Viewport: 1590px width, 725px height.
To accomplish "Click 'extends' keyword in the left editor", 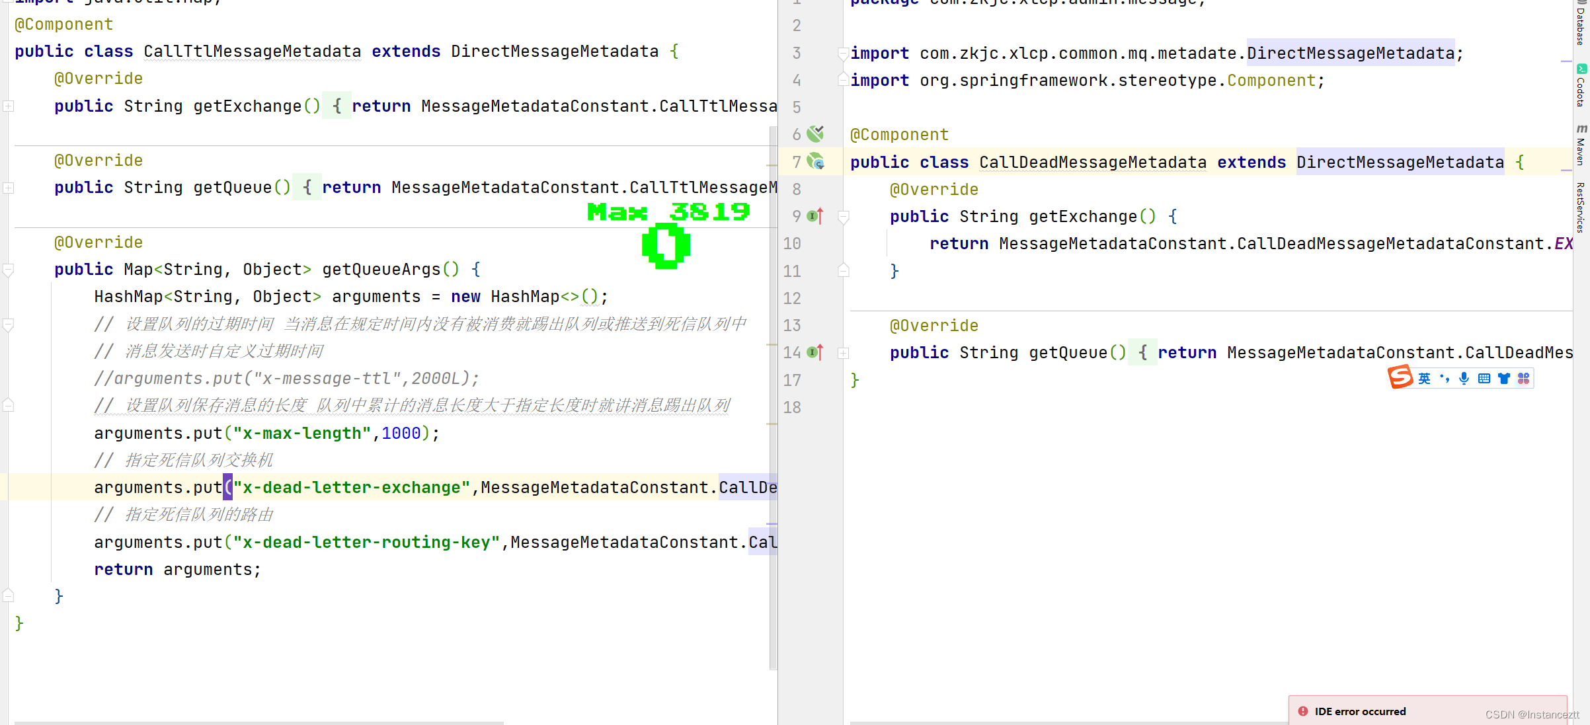I will click(x=406, y=51).
